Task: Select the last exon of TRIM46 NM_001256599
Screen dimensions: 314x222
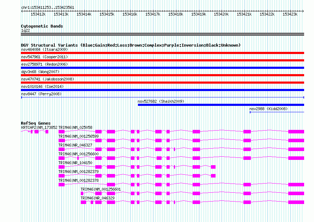Action: click(296, 140)
